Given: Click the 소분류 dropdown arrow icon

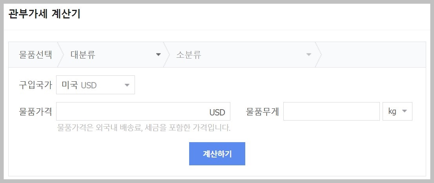Looking at the screenshot, I should coord(308,55).
